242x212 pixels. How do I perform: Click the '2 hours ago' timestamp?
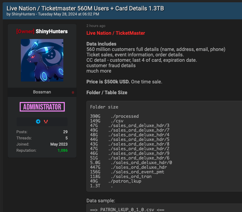(x=96, y=26)
